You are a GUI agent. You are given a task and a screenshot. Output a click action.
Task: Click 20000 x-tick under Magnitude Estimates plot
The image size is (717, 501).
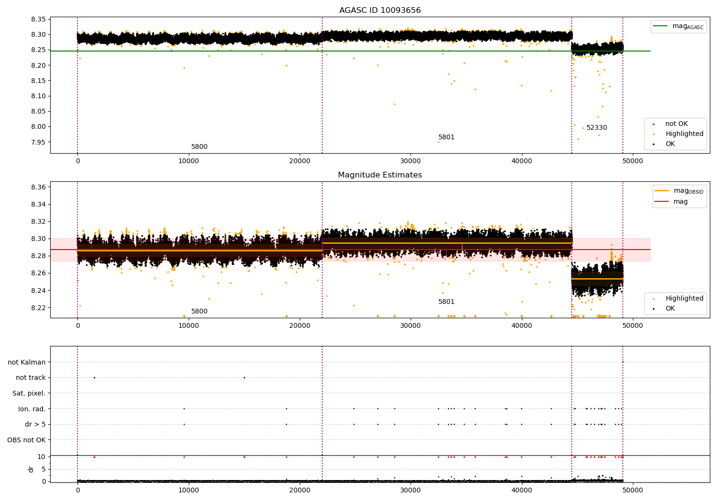tap(300, 326)
